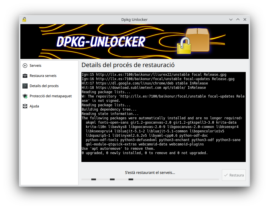Image resolution: width=269 pixels, height=209 pixels.
Task: Open the Ajuda help entry
Action: [34, 106]
